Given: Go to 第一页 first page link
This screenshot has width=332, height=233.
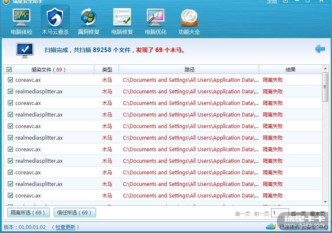Looking at the screenshot, I should pos(243,214).
